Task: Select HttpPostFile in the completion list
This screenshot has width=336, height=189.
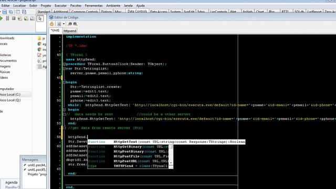Action: click(x=128, y=156)
